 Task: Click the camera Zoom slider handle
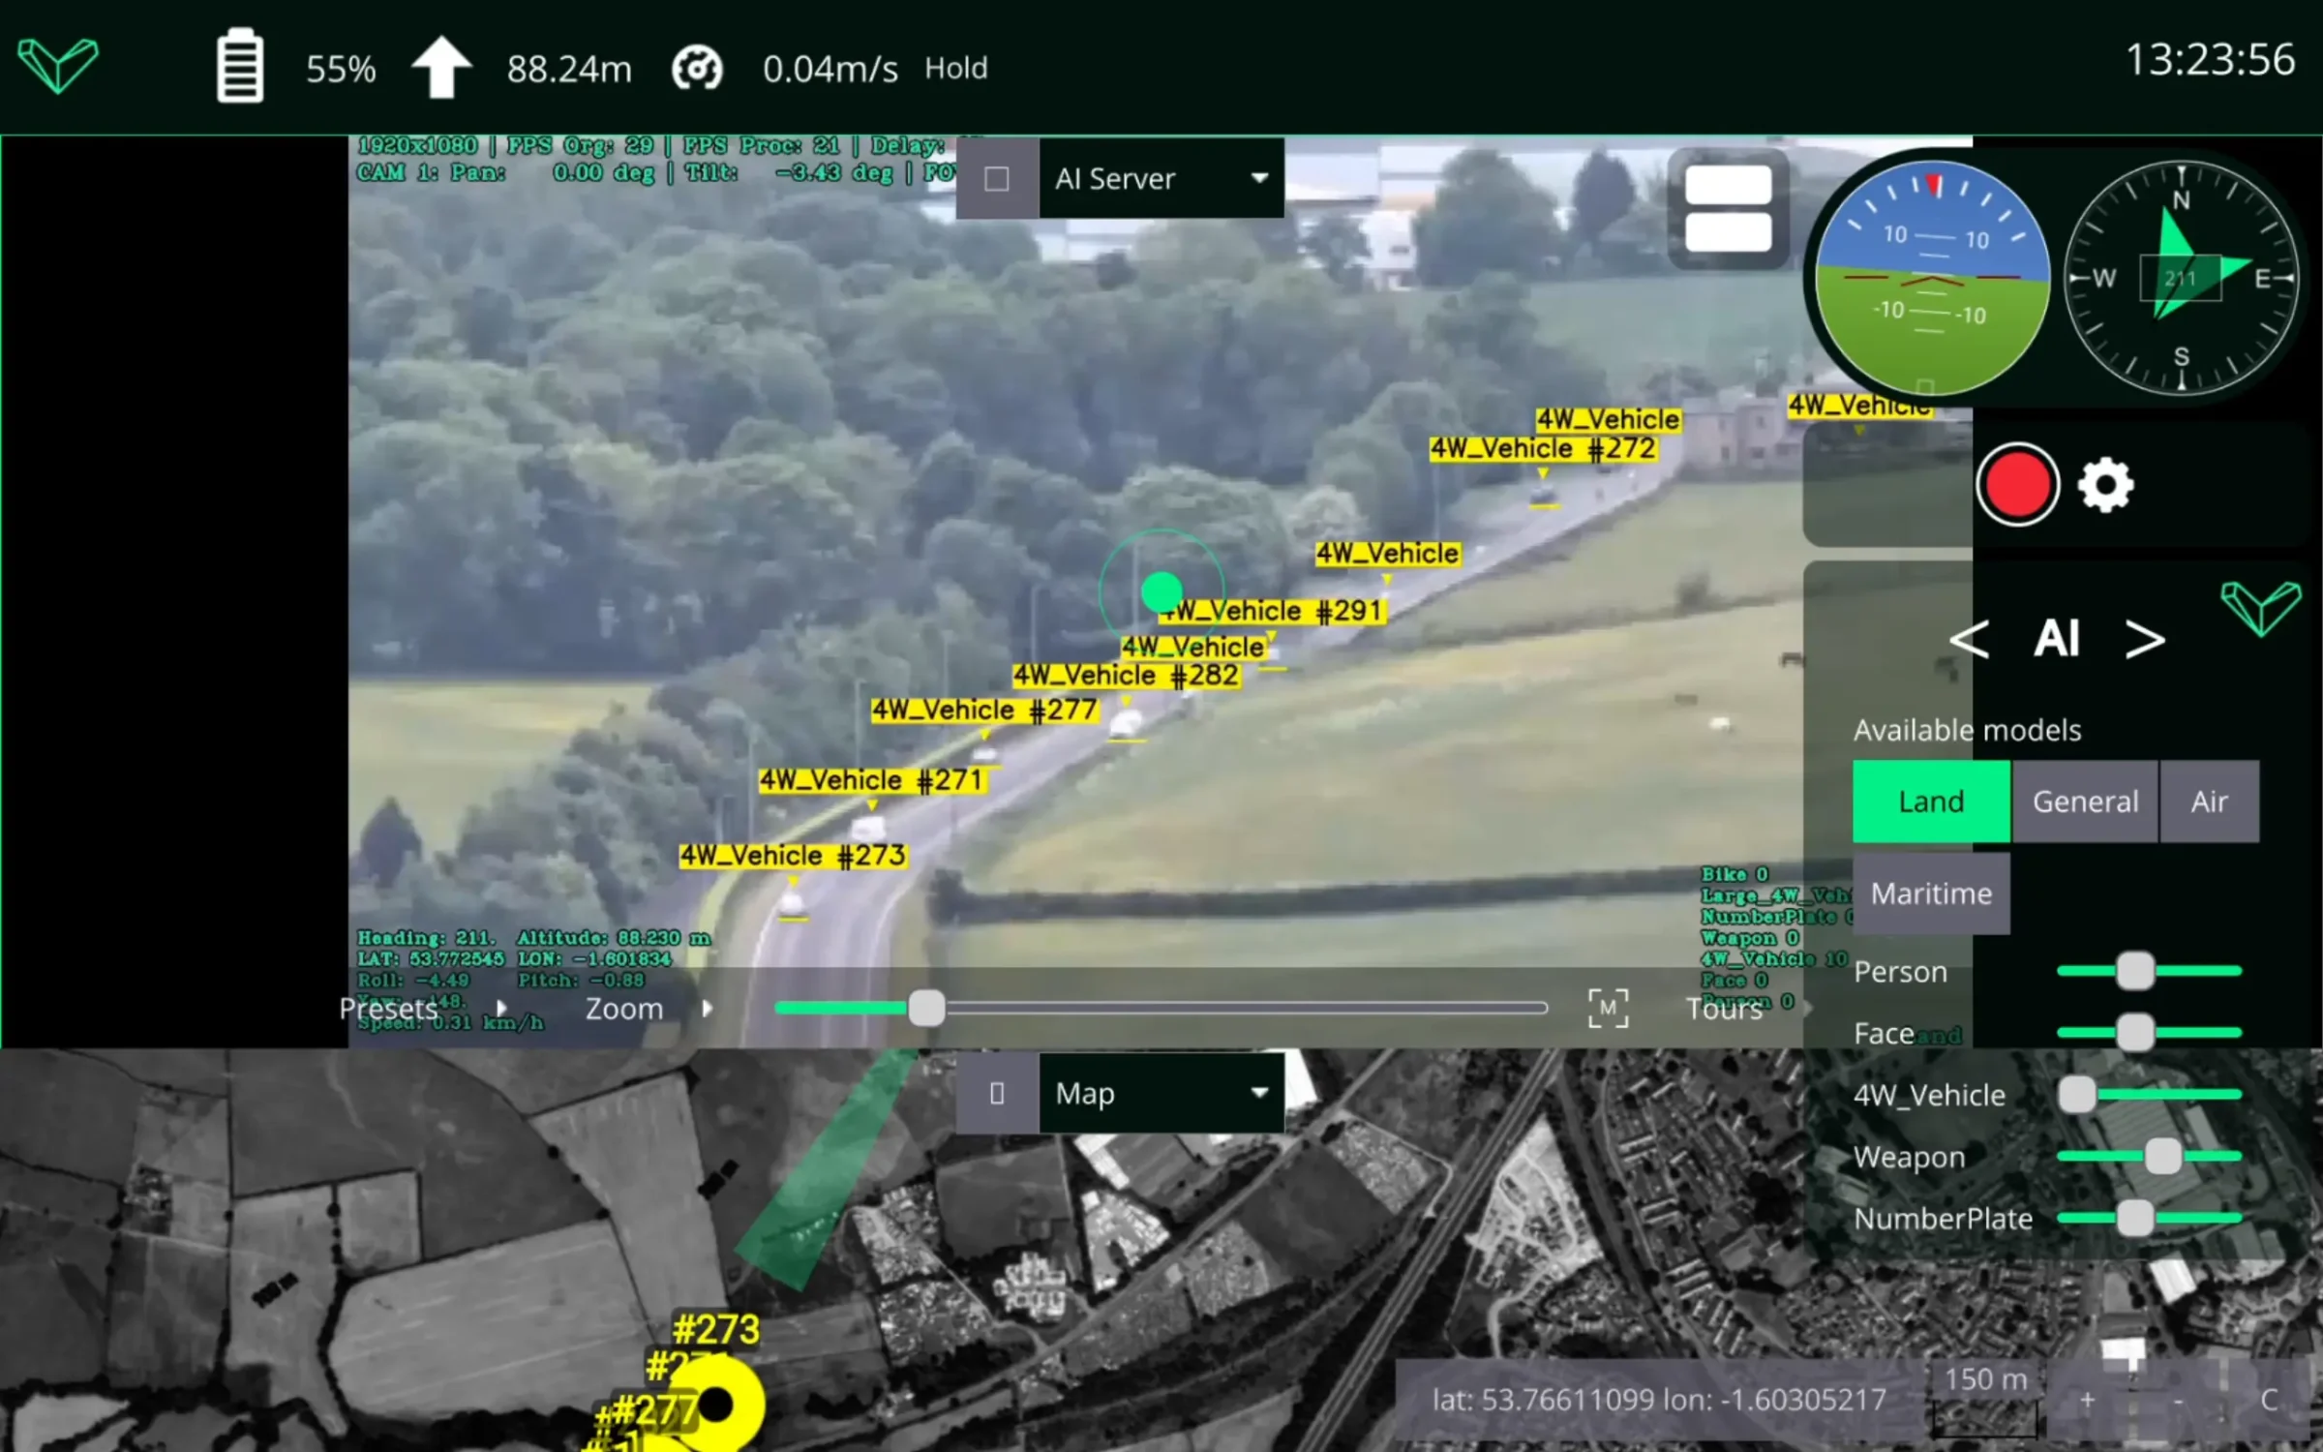click(x=926, y=1009)
